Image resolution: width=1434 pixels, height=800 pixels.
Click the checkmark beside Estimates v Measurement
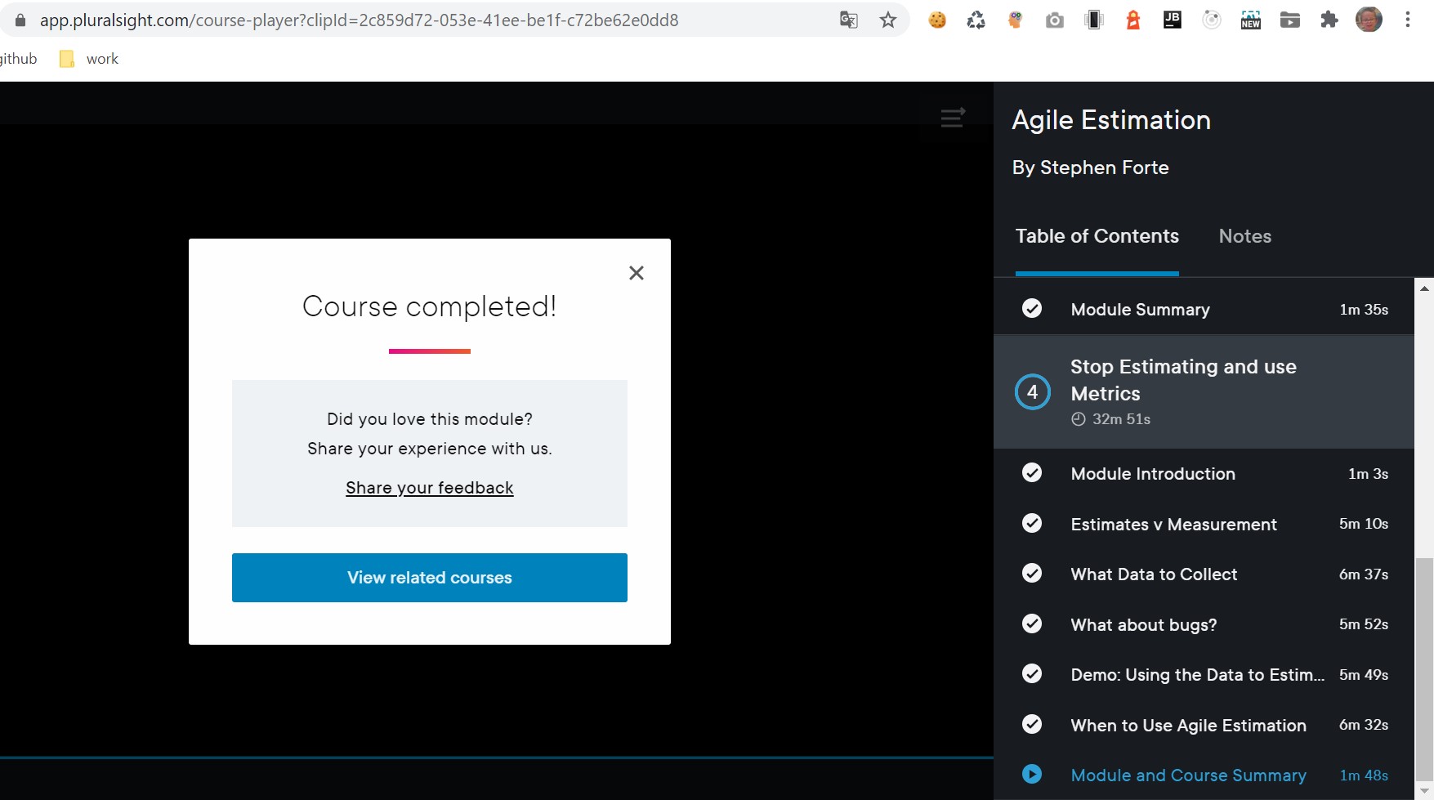tap(1032, 523)
